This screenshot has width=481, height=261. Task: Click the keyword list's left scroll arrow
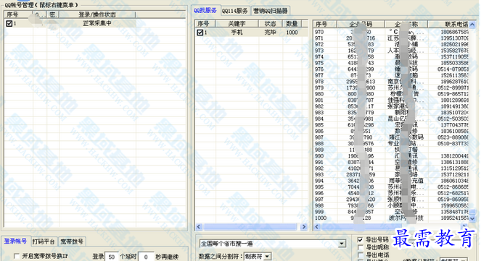[199, 227]
